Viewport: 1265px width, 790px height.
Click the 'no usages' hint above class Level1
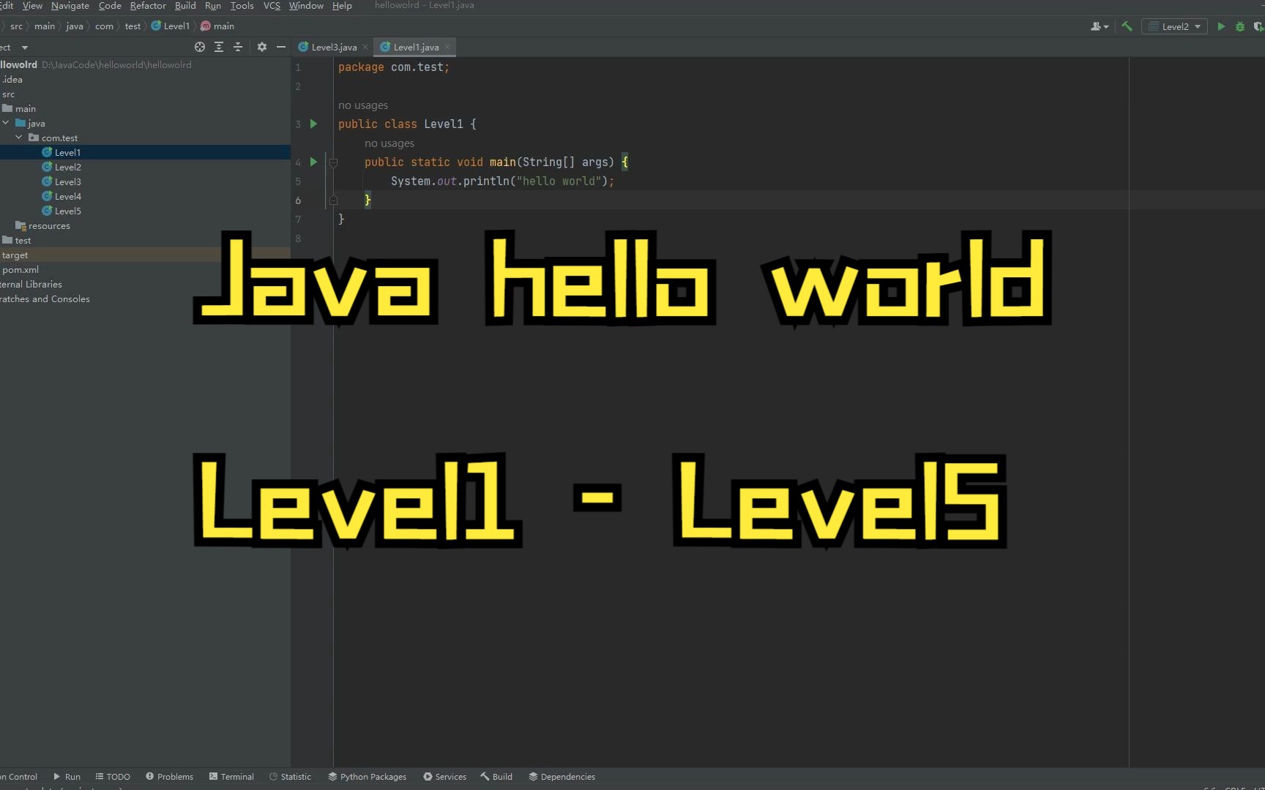tap(363, 105)
